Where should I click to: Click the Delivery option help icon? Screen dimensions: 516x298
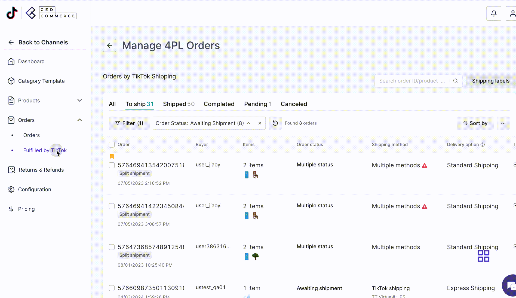(x=483, y=145)
